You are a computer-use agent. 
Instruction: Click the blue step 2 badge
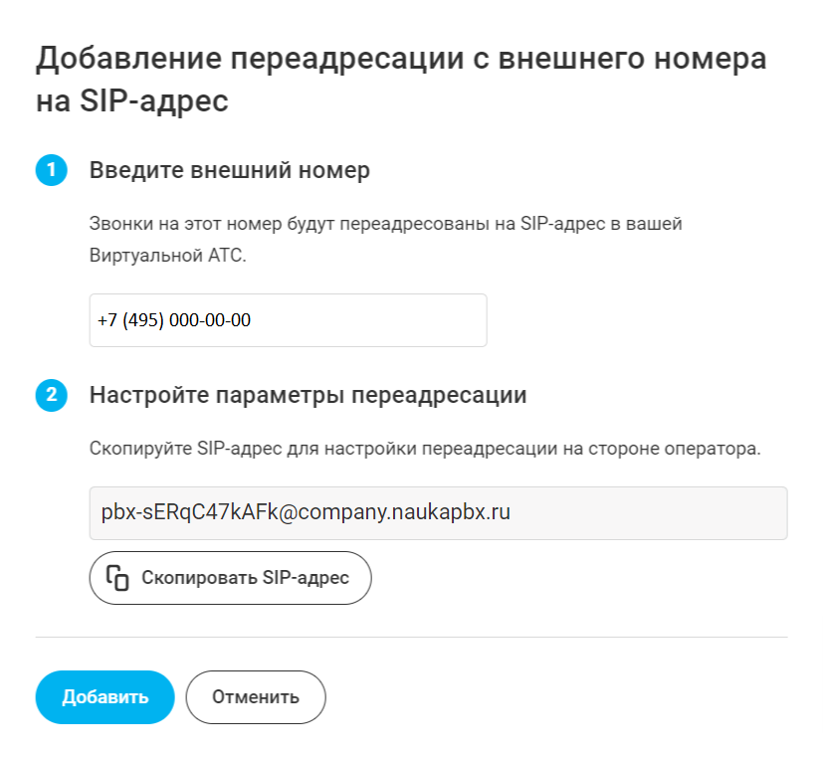pyautogui.click(x=51, y=396)
